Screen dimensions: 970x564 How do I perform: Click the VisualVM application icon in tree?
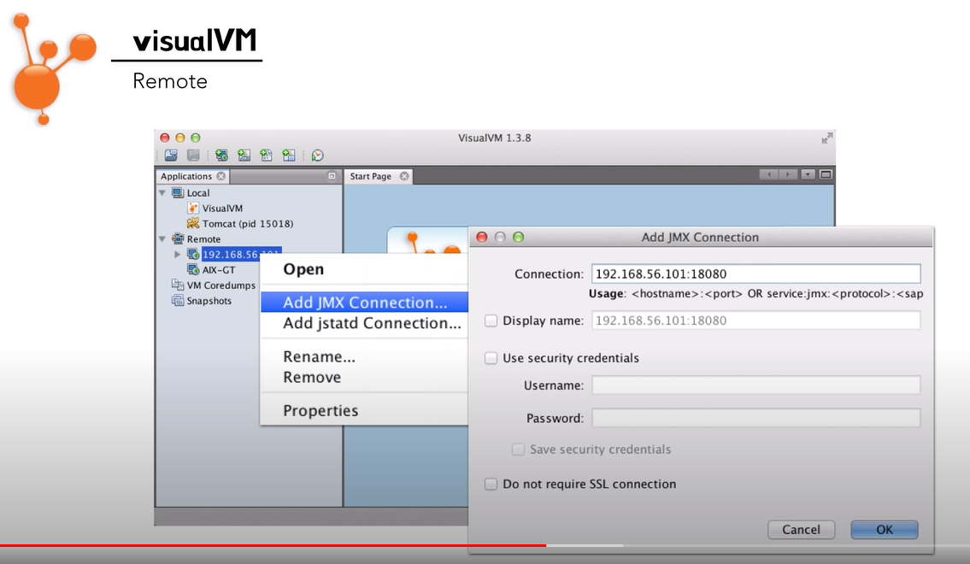pyautogui.click(x=193, y=209)
